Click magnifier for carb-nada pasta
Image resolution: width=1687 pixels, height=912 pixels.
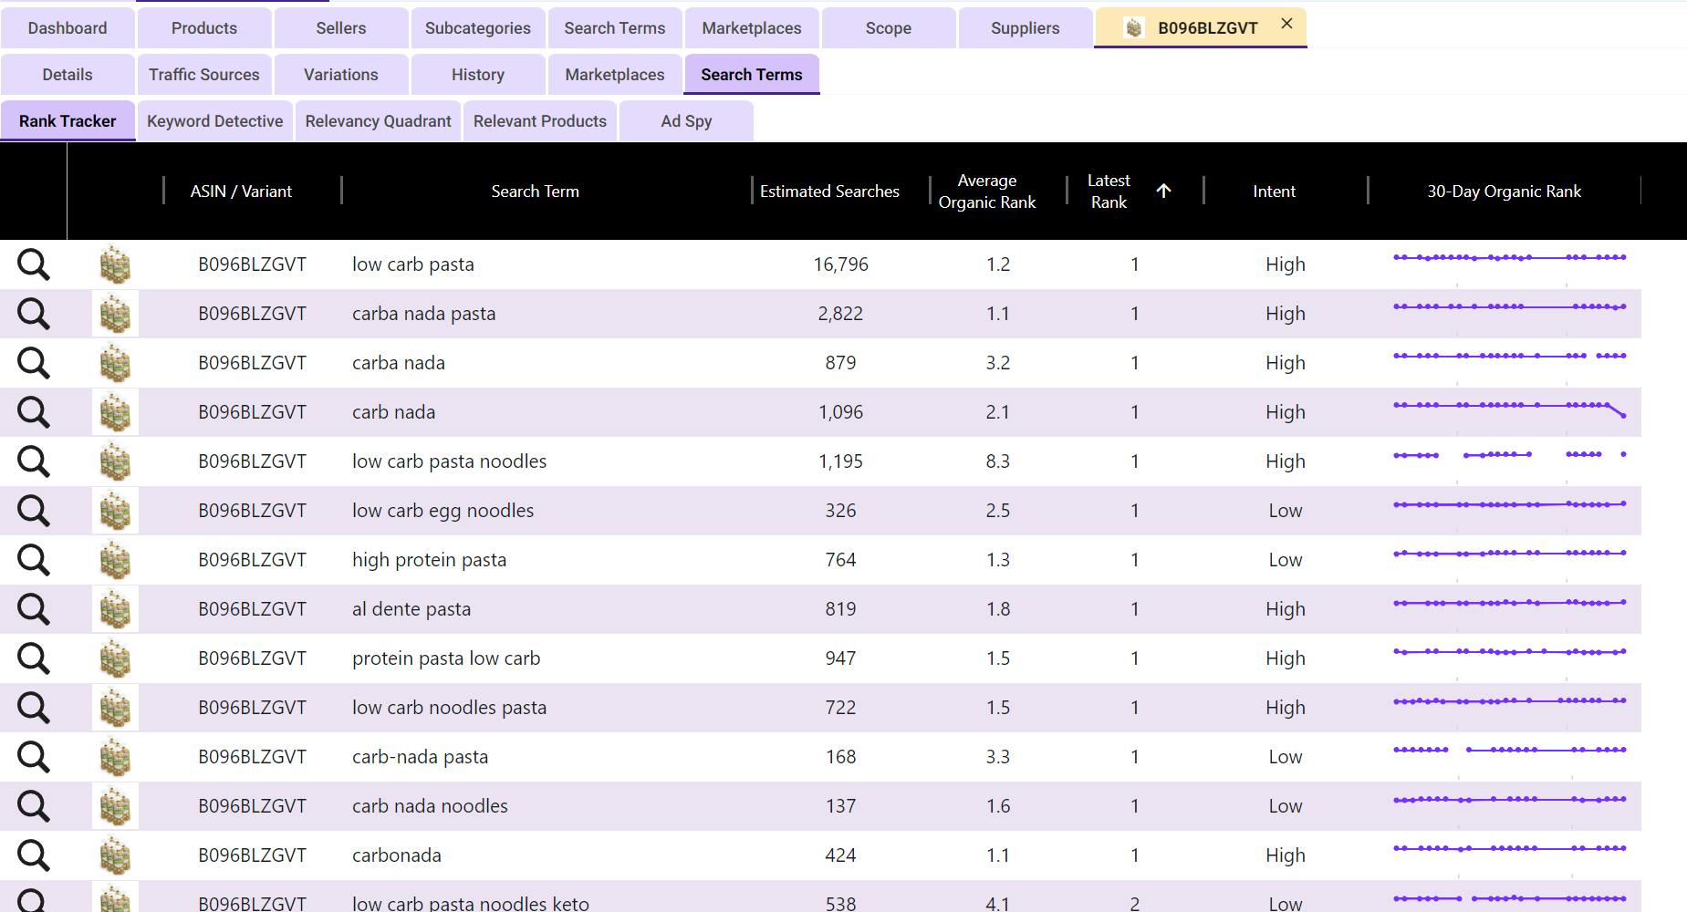[x=34, y=757]
